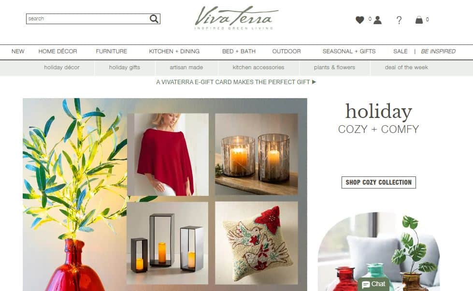Screen dimensions: 473x291
Task: Click the search magnifying glass icon
Action: (x=154, y=19)
